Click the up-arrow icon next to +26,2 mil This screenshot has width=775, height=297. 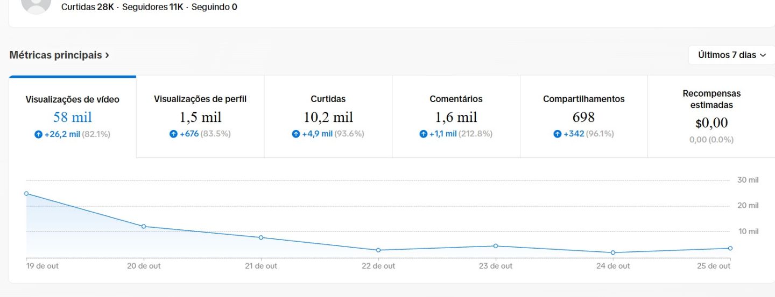[x=38, y=134]
